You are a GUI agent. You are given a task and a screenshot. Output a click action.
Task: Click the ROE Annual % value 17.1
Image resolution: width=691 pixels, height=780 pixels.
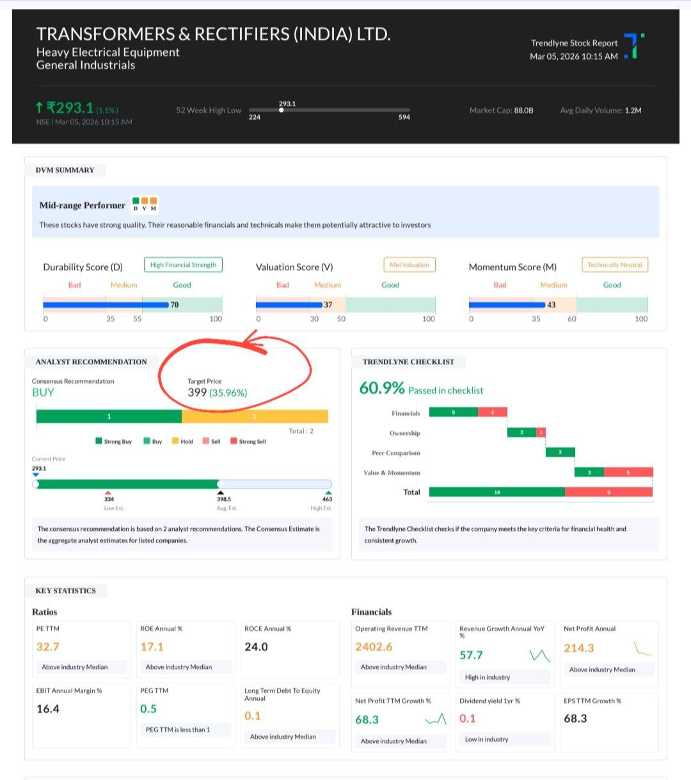point(152,647)
